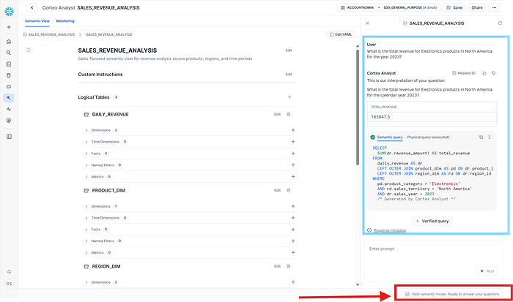Viewport: 513px width, 302px height.
Task: Edit the REGION_DIM table
Action: (278, 266)
